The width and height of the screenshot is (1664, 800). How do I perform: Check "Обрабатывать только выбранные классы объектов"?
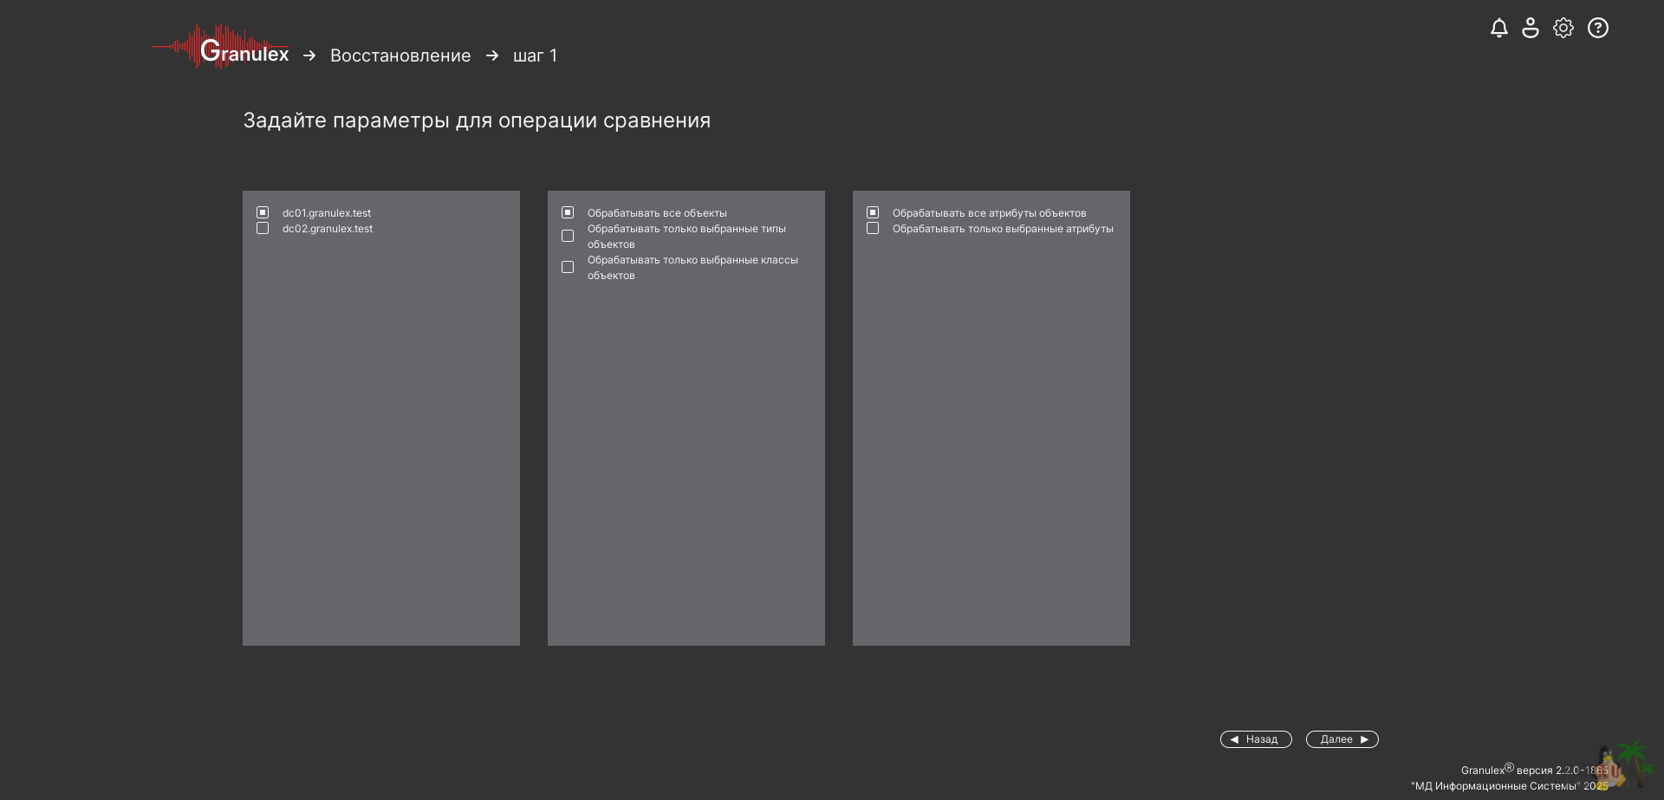[568, 267]
